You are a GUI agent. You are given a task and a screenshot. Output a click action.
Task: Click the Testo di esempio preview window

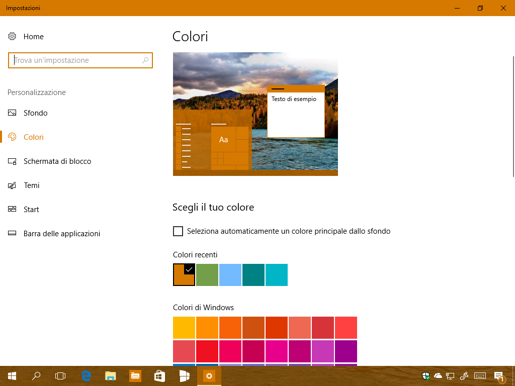296,111
